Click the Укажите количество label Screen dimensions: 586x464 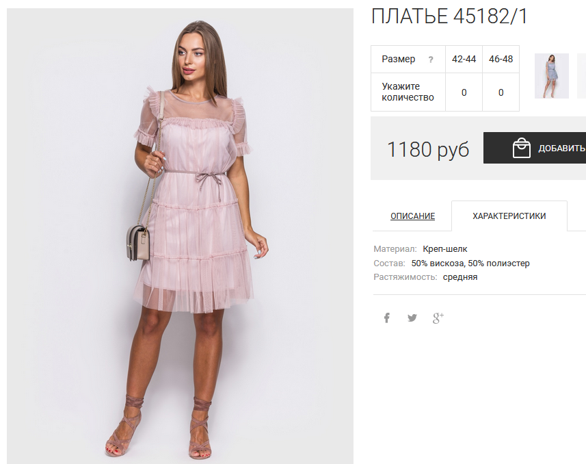[408, 92]
